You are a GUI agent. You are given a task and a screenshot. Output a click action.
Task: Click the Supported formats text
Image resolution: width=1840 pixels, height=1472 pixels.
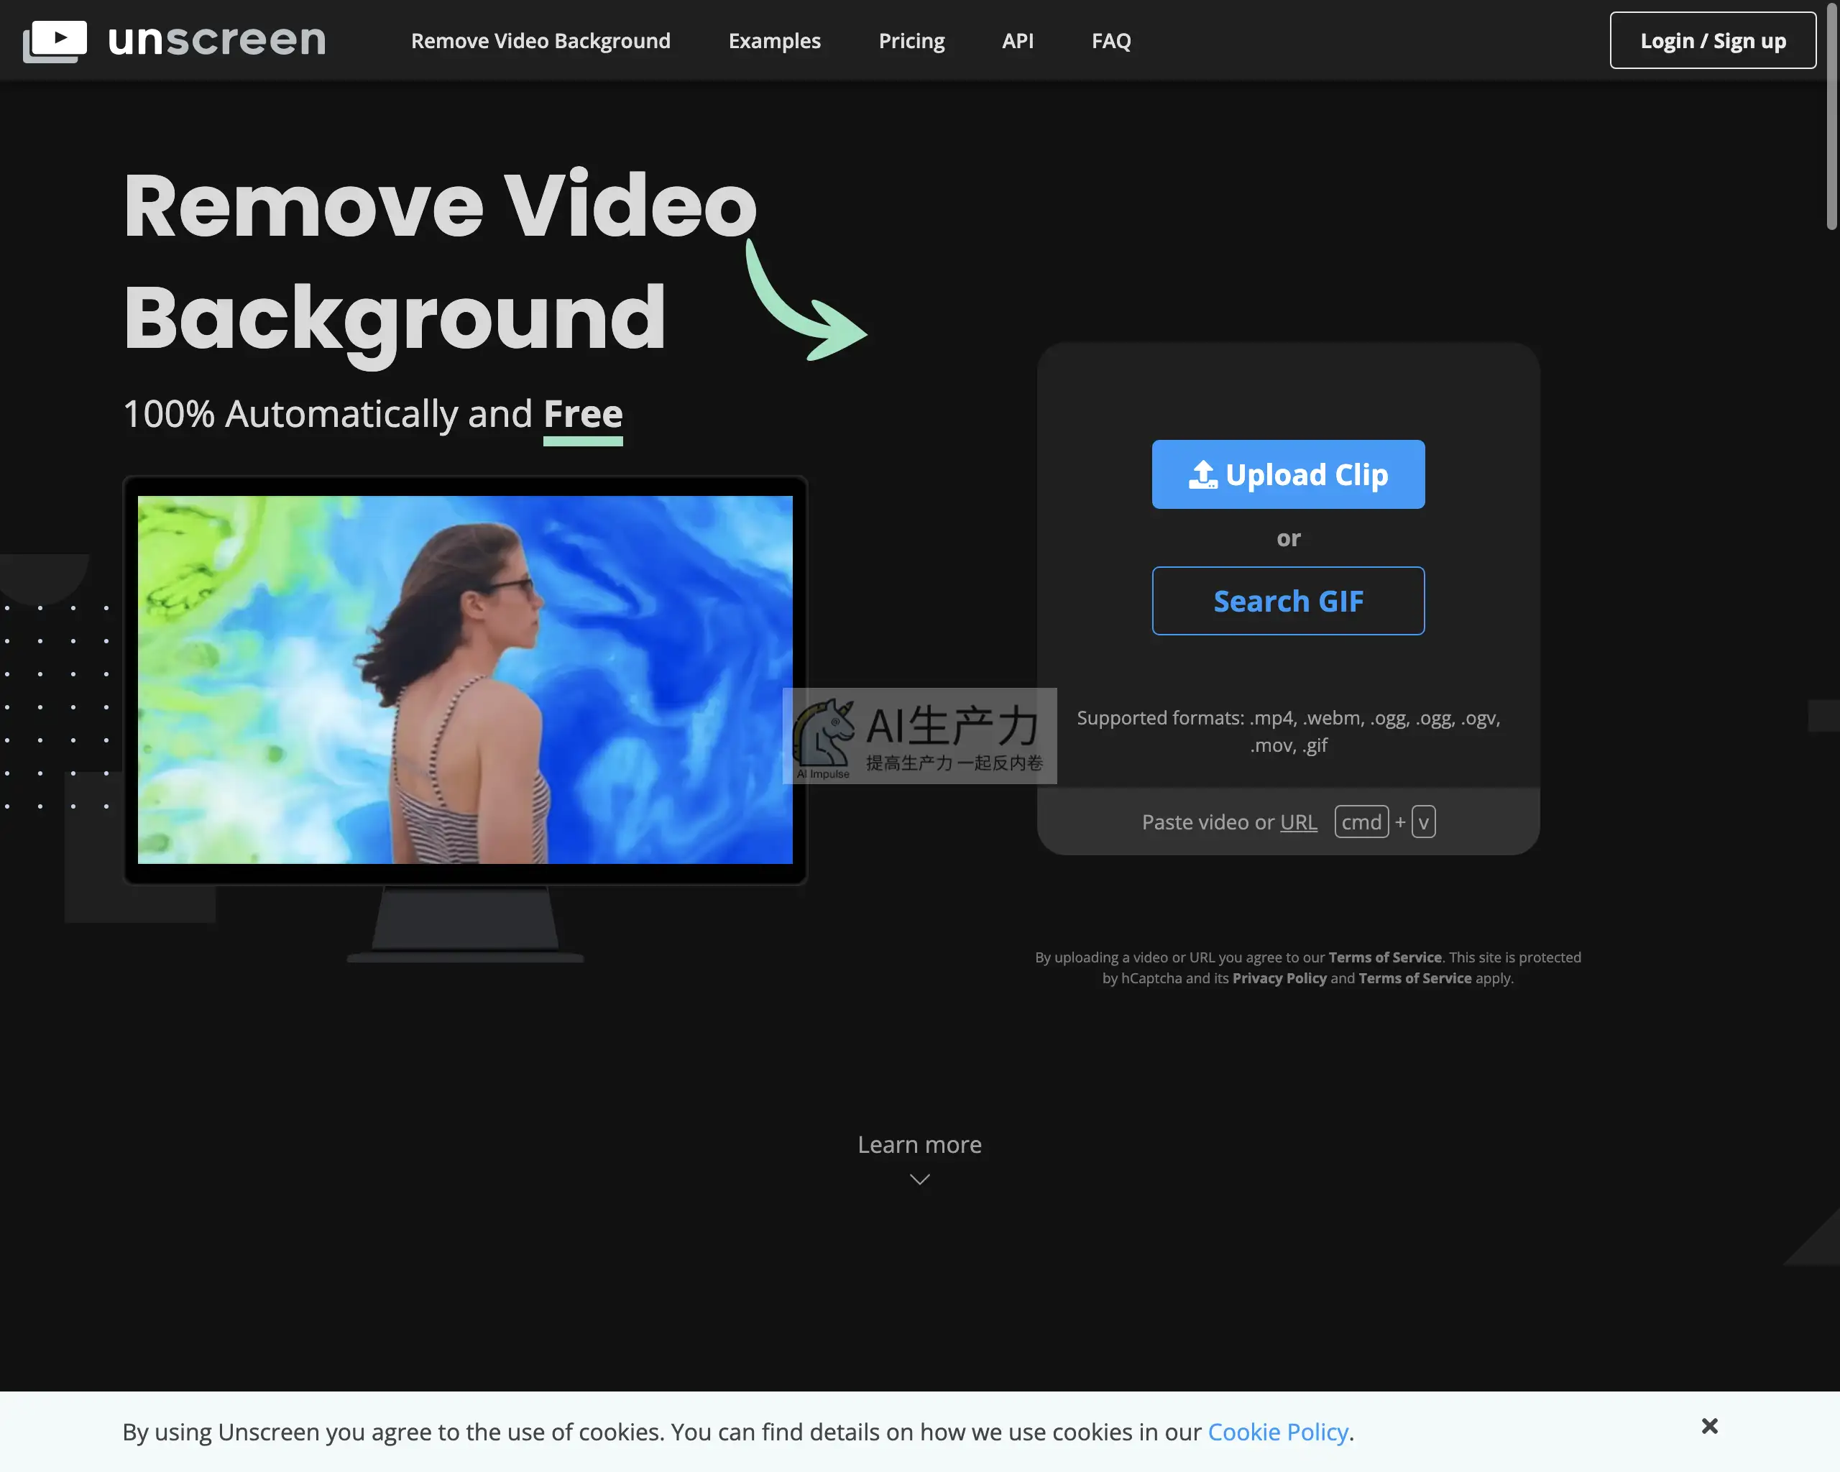coord(1288,731)
